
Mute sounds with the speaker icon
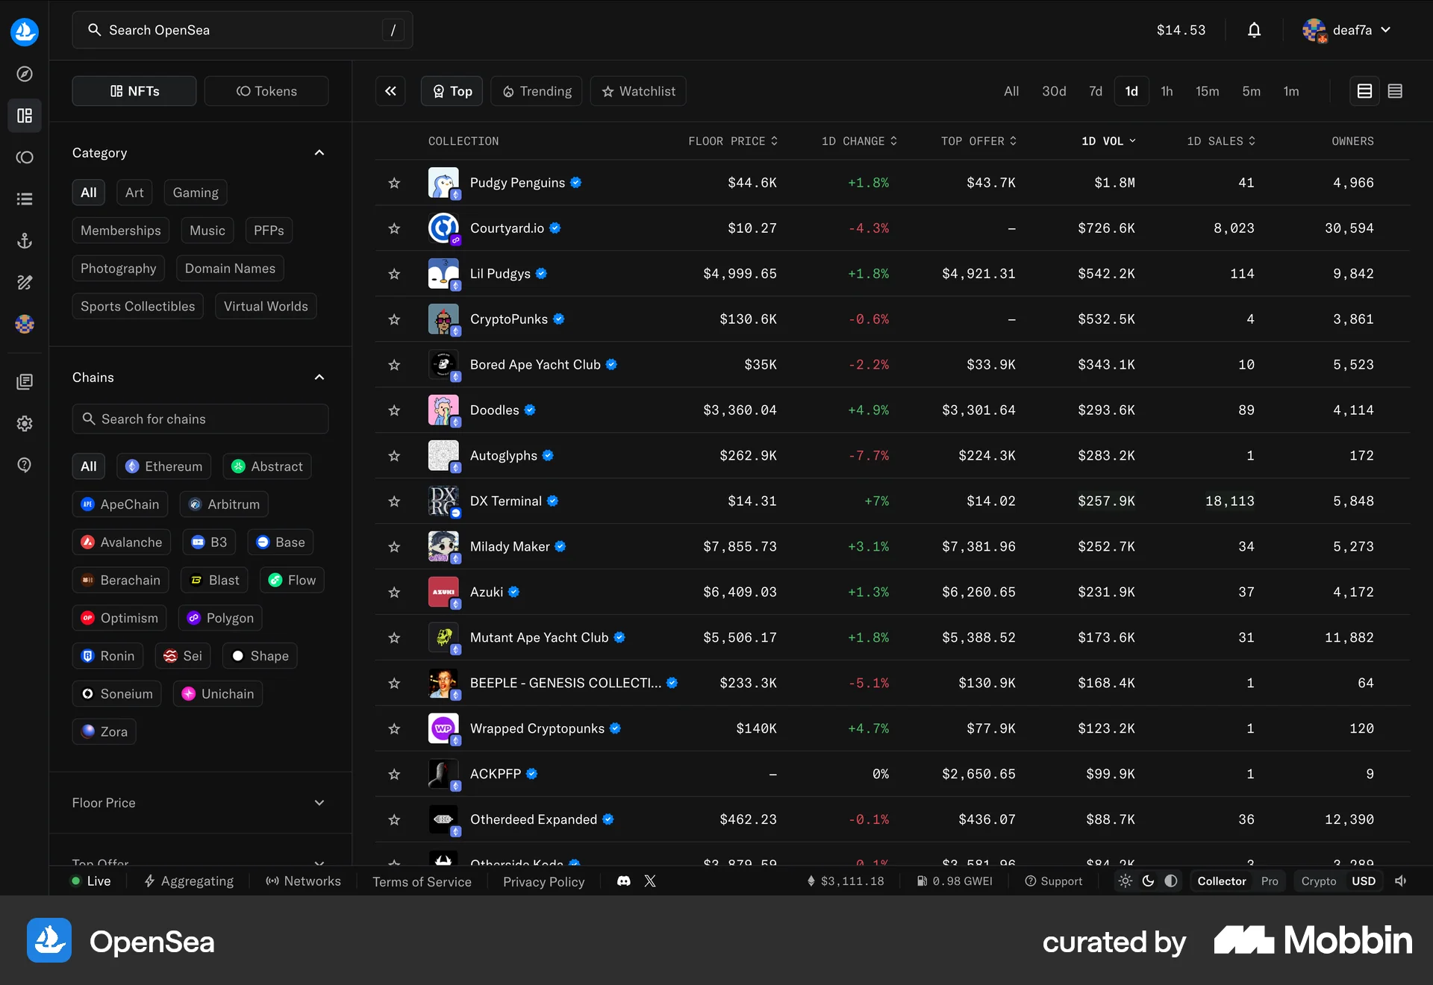(x=1401, y=881)
